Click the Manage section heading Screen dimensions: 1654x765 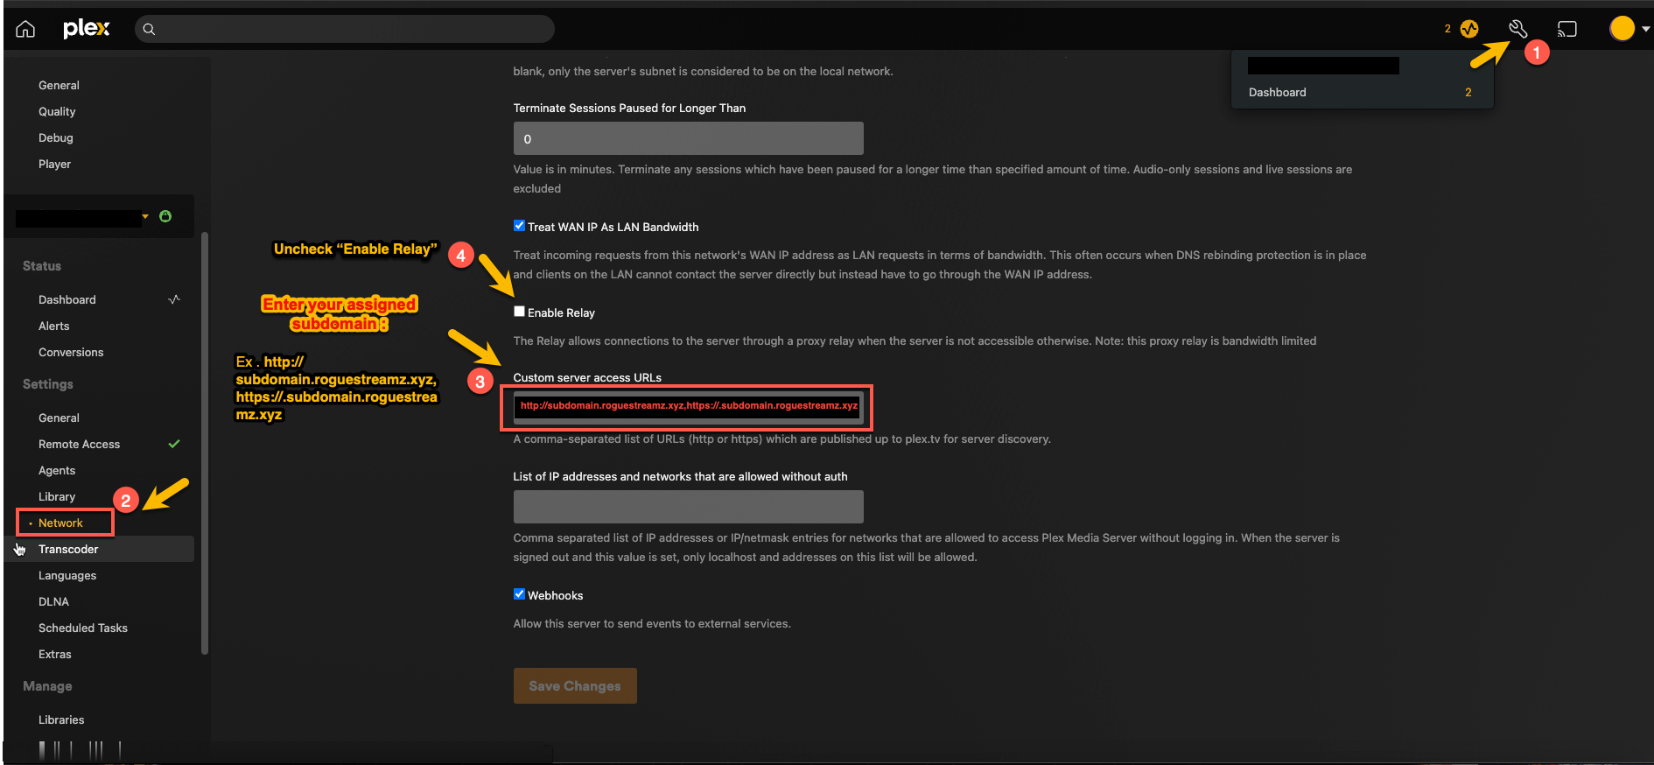(47, 686)
